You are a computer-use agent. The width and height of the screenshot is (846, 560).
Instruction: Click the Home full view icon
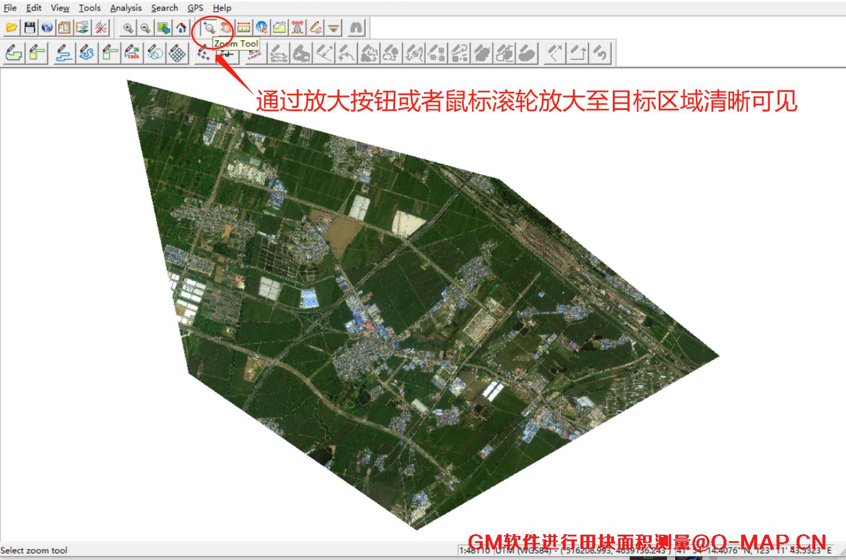pyautogui.click(x=181, y=28)
